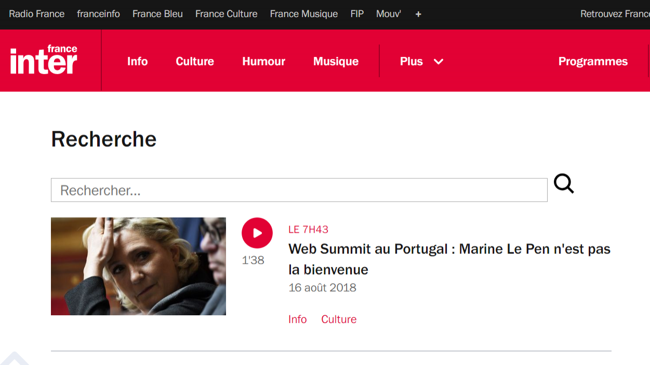Select Musique in the main navigation
The width and height of the screenshot is (650, 365).
(x=336, y=61)
